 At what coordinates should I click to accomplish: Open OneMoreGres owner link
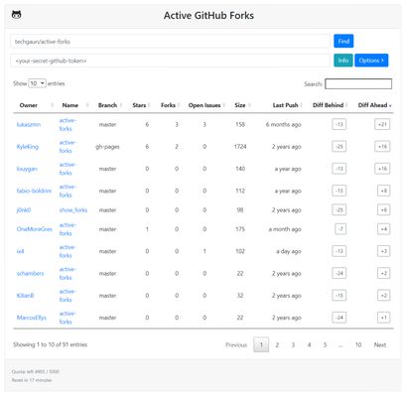pos(35,229)
